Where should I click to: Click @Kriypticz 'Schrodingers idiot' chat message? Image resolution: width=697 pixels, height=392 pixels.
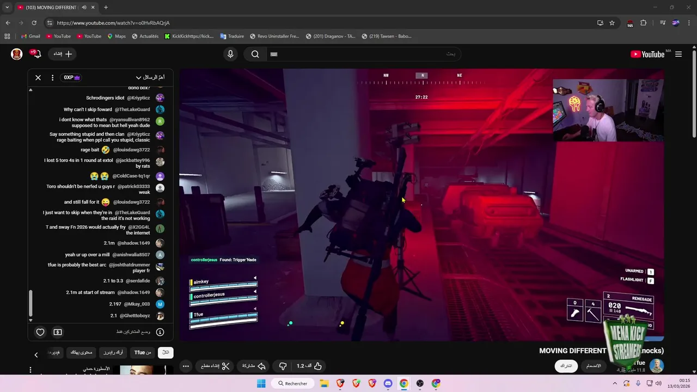coord(125,98)
